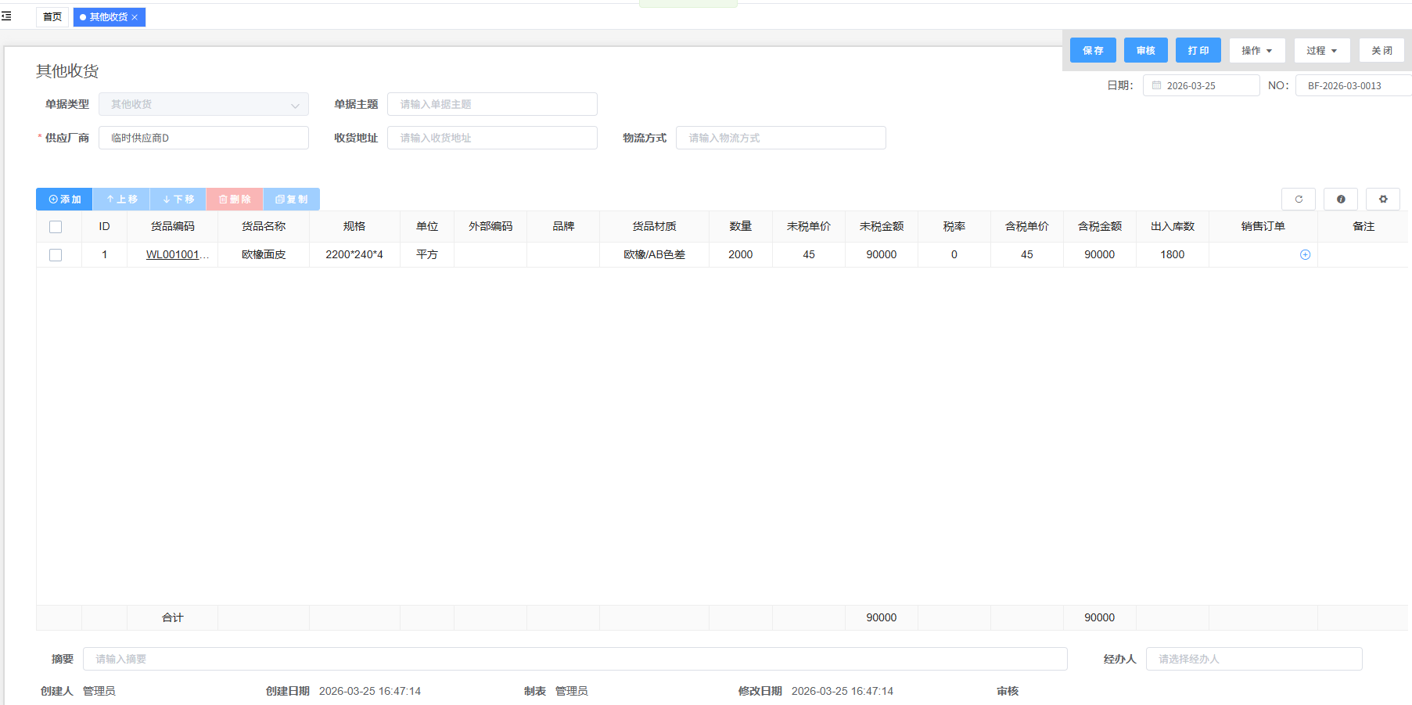Click the 摘要 summary input field
The image size is (1412, 705).
[x=575, y=659]
